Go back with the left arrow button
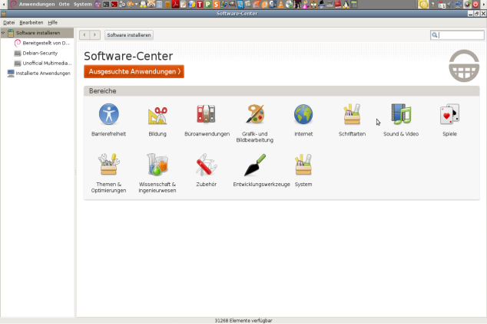Screen dimensions: 487x324 tap(84, 35)
